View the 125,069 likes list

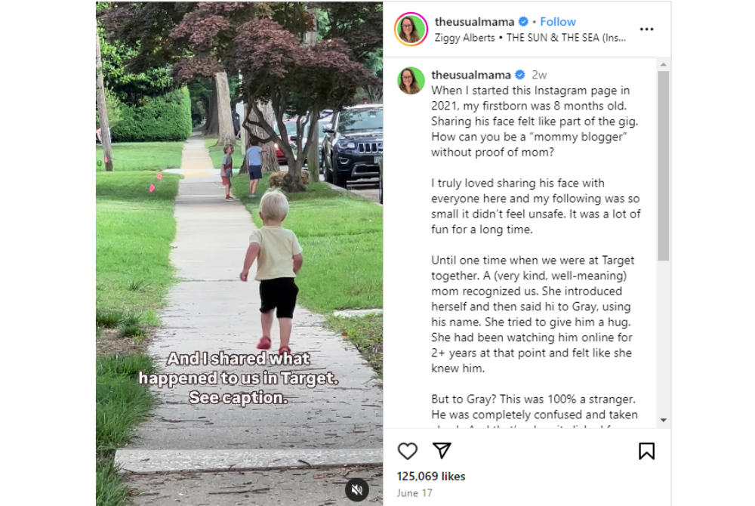[x=431, y=476]
